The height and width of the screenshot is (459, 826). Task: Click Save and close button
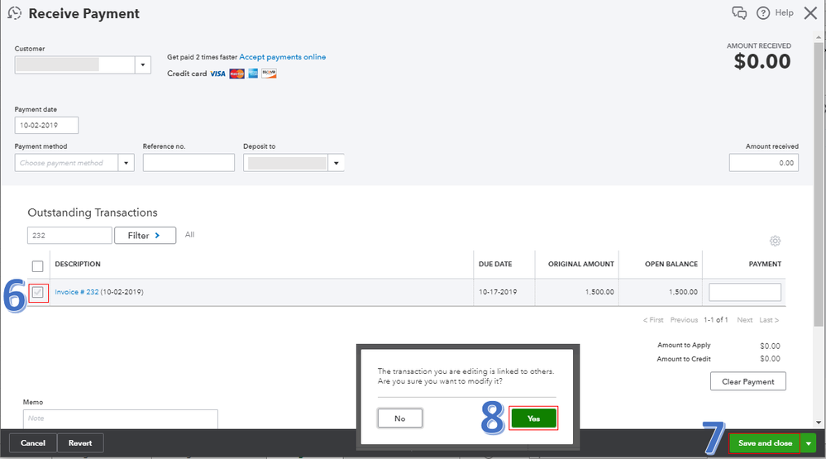[765, 443]
